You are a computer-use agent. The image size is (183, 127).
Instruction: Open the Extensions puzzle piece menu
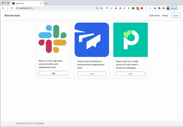(163, 8)
